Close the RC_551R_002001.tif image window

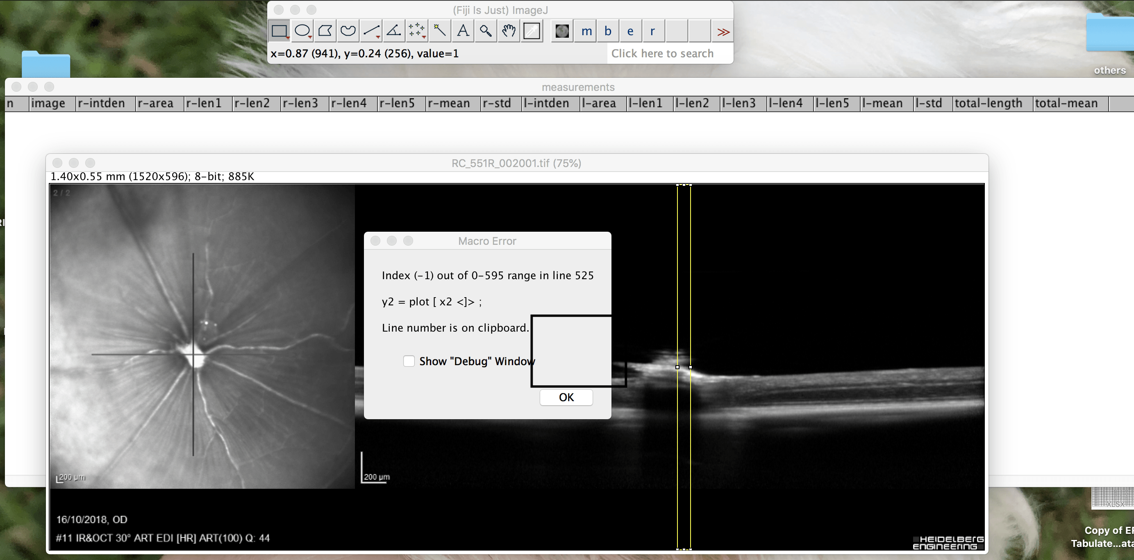[x=57, y=163]
